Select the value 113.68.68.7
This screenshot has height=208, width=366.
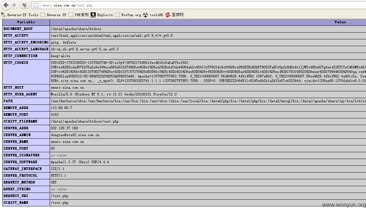coord(61,108)
